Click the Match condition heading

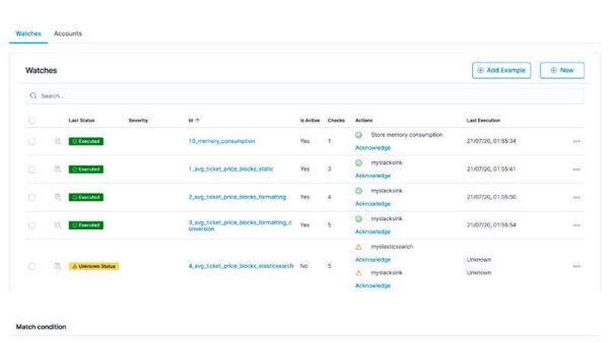pyautogui.click(x=41, y=327)
